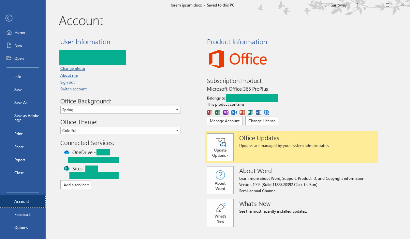Click the lorem ipsum.docx title text

186,5
